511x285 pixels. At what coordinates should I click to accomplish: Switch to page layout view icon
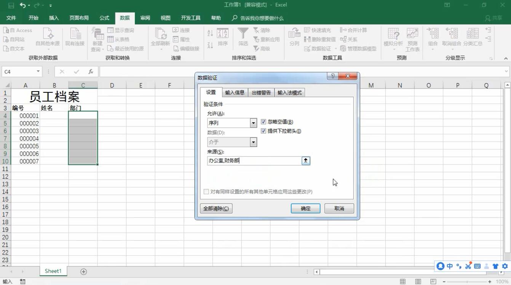(x=418, y=282)
